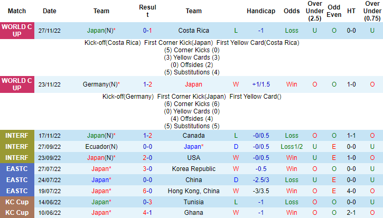Click the Handicap column header

point(260,11)
